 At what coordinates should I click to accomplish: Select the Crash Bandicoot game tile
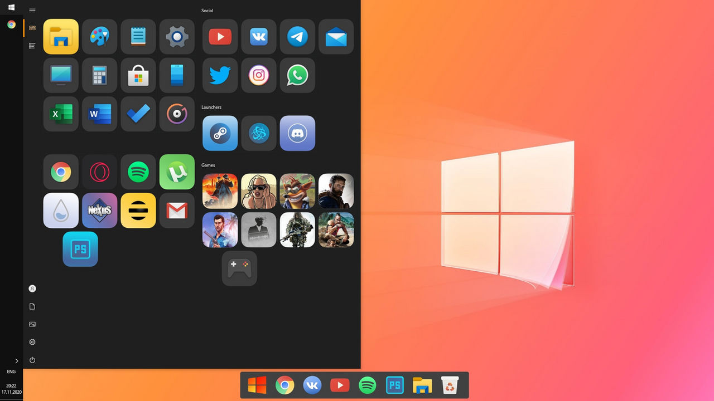pyautogui.click(x=297, y=191)
